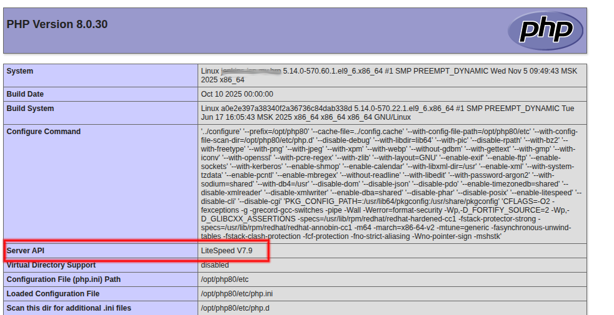
Task: Select the Virtual Directory Support label
Action: click(51, 265)
